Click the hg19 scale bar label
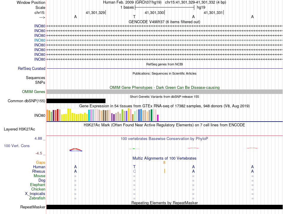Image resolution: width=283 pixels, height=214 pixels. click(x=201, y=7)
